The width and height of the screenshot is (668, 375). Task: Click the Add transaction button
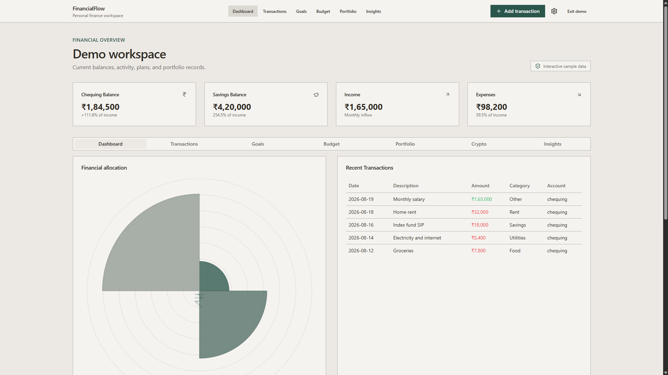518,11
